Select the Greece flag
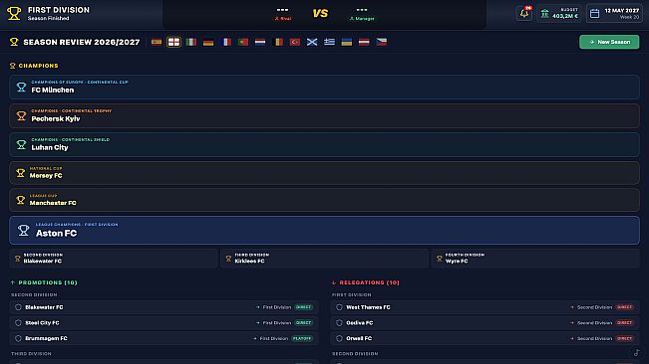 point(329,42)
